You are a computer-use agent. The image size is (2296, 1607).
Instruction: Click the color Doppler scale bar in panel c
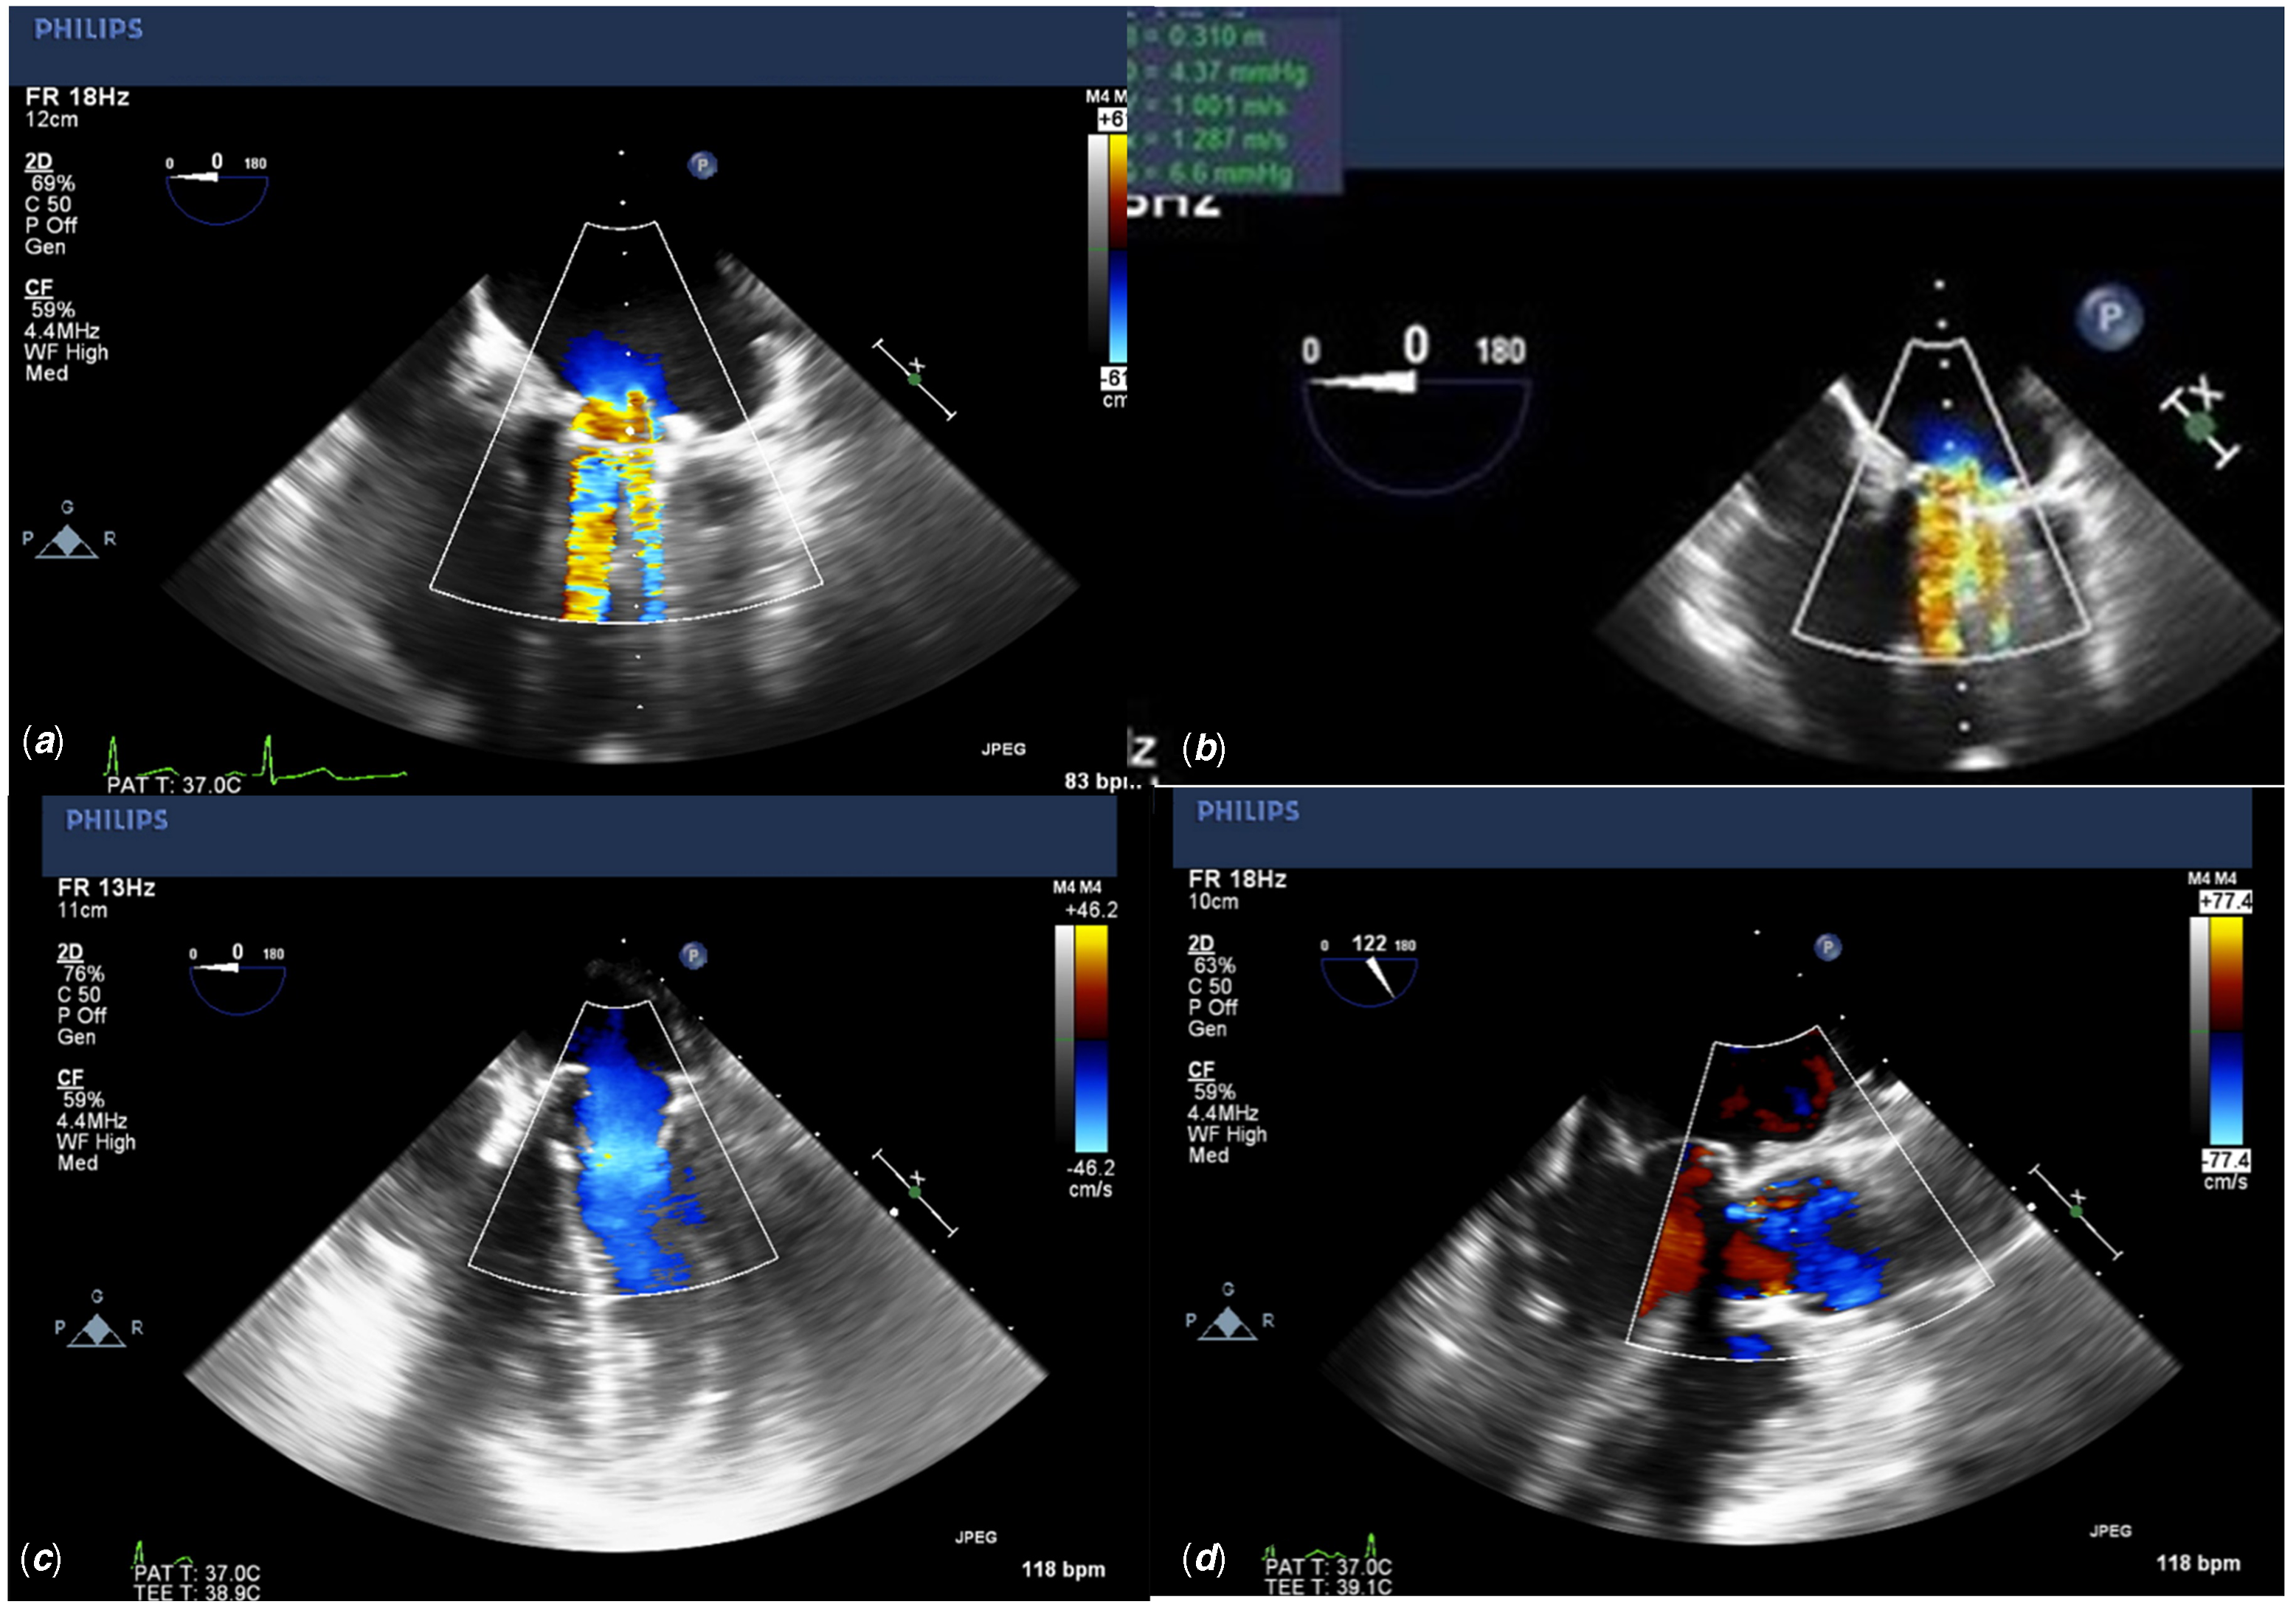coord(1091,1038)
